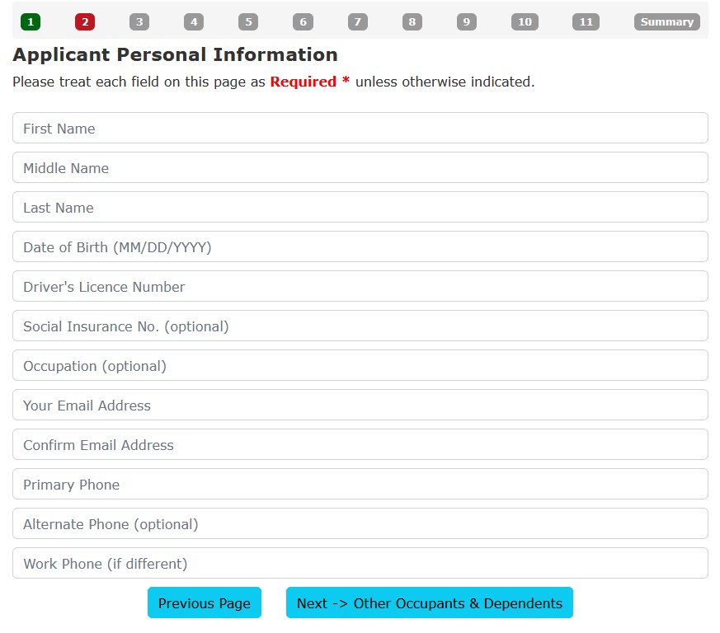Click the Primary Phone field

[x=360, y=485]
